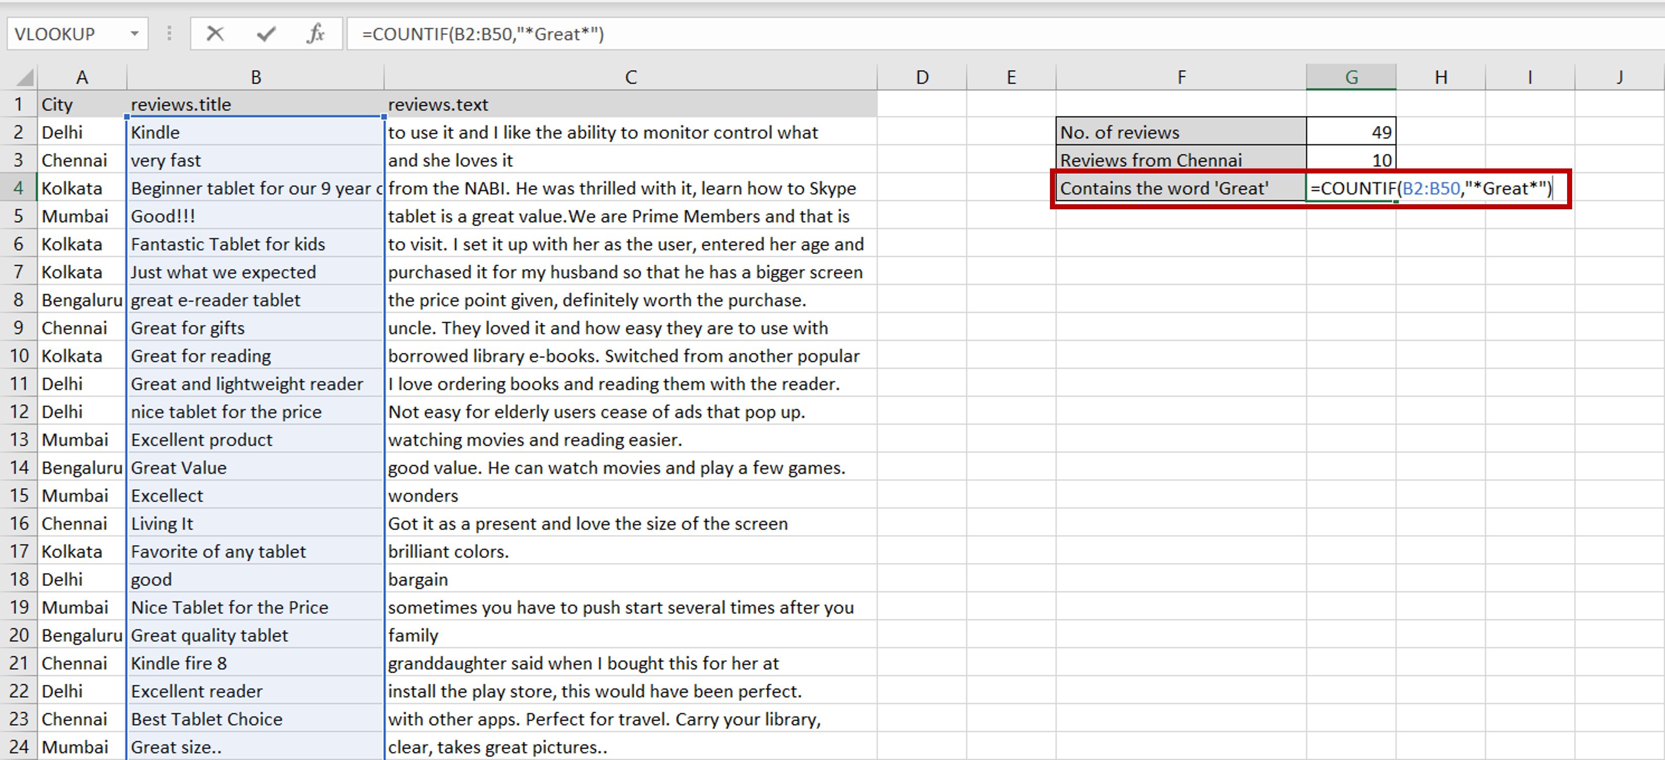The image size is (1665, 760).
Task: Click the 'Reviews from Chennai' label cell
Action: pyautogui.click(x=1180, y=160)
